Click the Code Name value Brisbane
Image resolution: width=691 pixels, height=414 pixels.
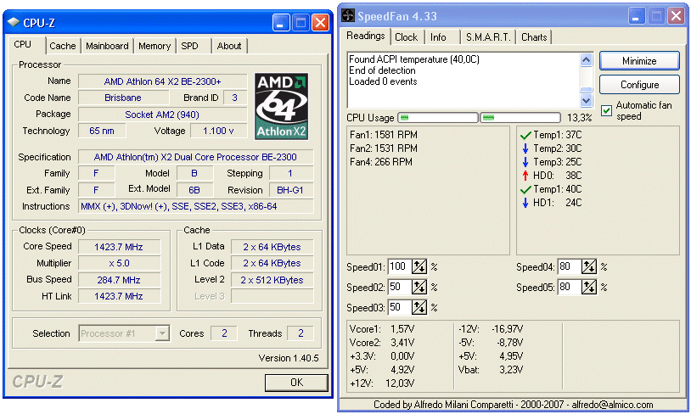click(x=122, y=98)
